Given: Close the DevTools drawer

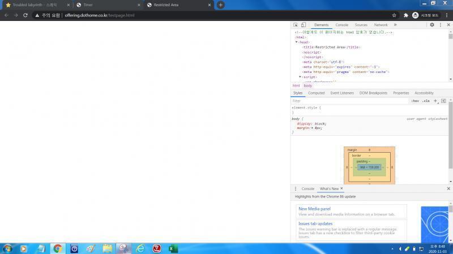Looking at the screenshot, I should 448,189.
